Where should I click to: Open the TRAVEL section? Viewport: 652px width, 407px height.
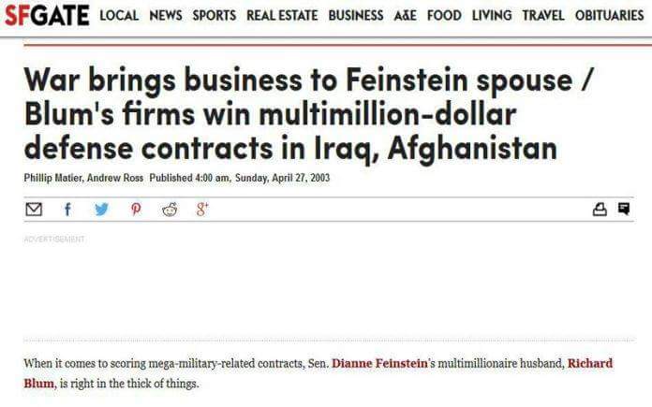point(543,15)
